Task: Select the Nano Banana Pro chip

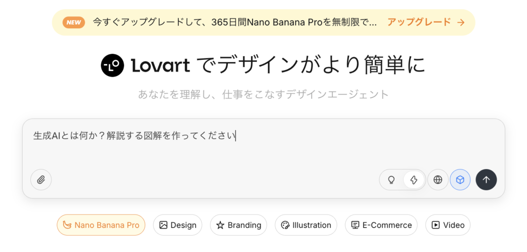Action: (101, 225)
